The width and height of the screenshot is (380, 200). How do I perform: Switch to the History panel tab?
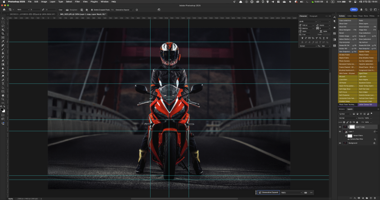(342, 109)
